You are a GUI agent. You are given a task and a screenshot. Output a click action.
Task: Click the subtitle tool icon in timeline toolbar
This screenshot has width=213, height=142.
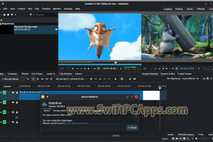click(x=135, y=79)
